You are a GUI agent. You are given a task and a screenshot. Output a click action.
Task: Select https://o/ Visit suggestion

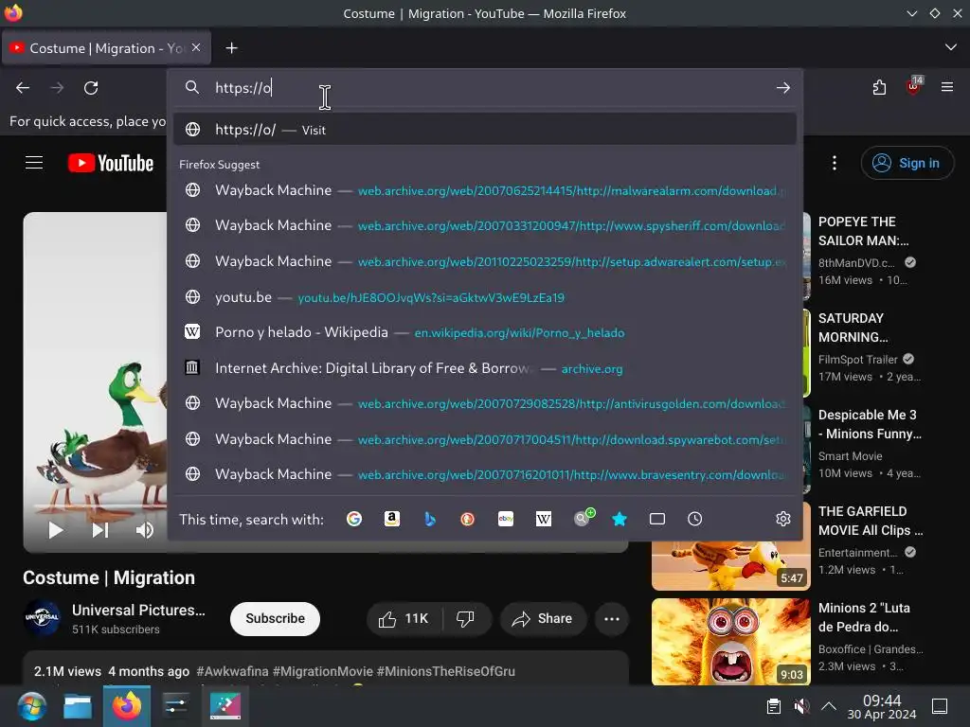pyautogui.click(x=485, y=129)
